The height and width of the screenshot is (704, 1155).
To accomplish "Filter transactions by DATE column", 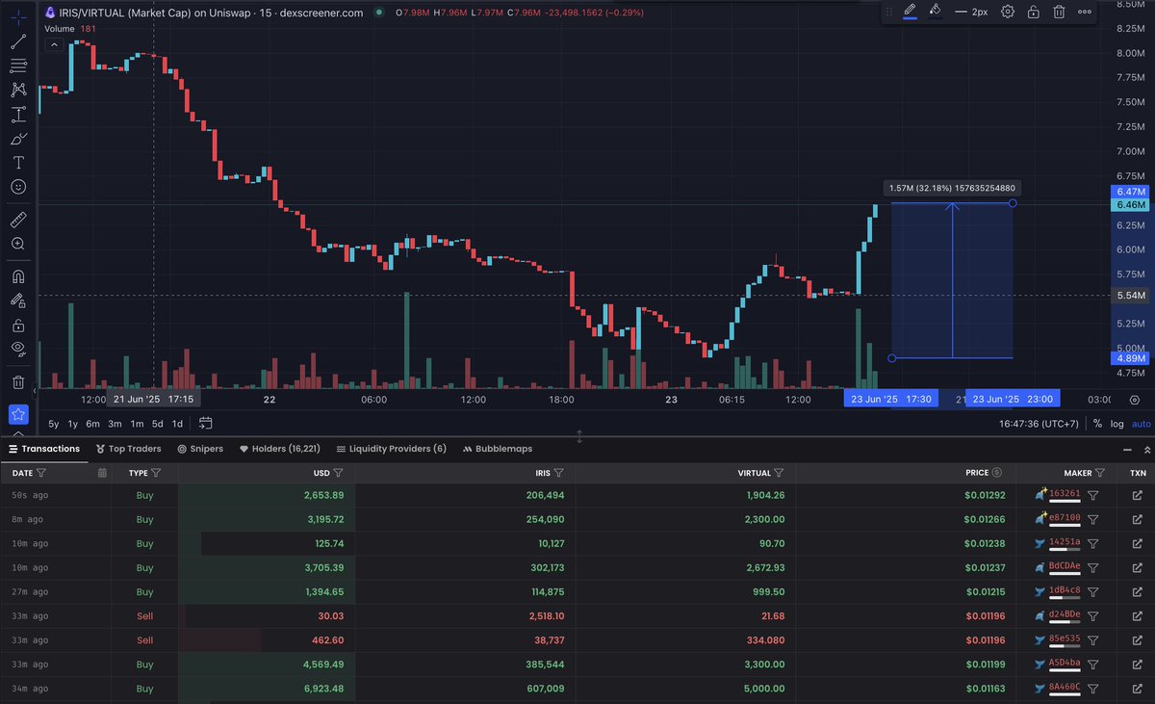I will [40, 473].
